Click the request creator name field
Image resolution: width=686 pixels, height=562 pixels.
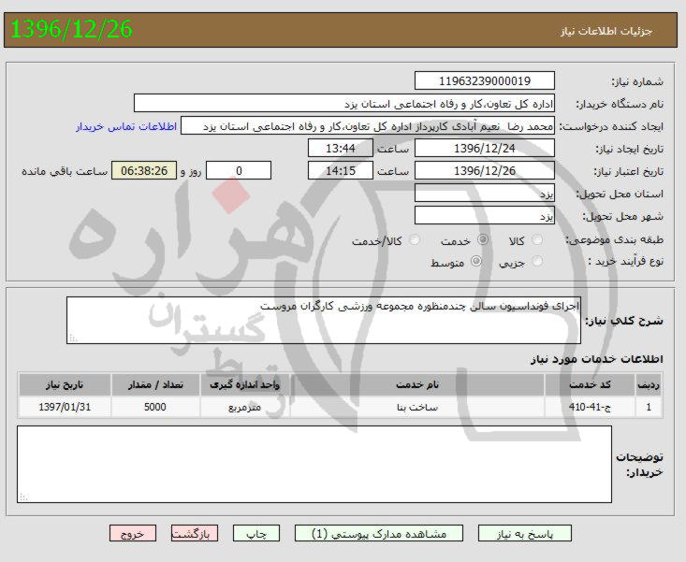(368, 126)
